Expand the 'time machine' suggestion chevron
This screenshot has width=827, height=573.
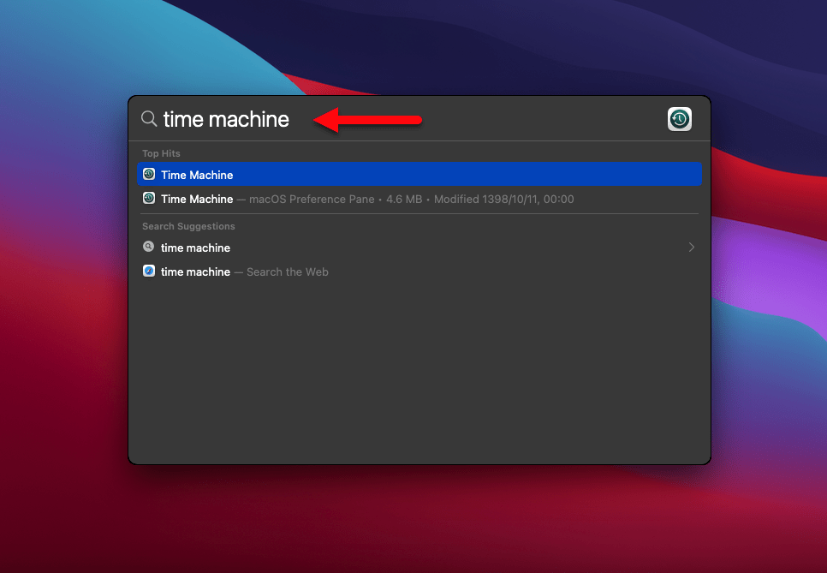coord(692,248)
